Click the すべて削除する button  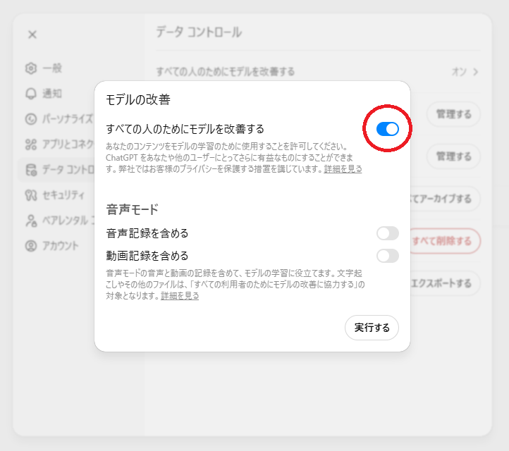coord(445,241)
